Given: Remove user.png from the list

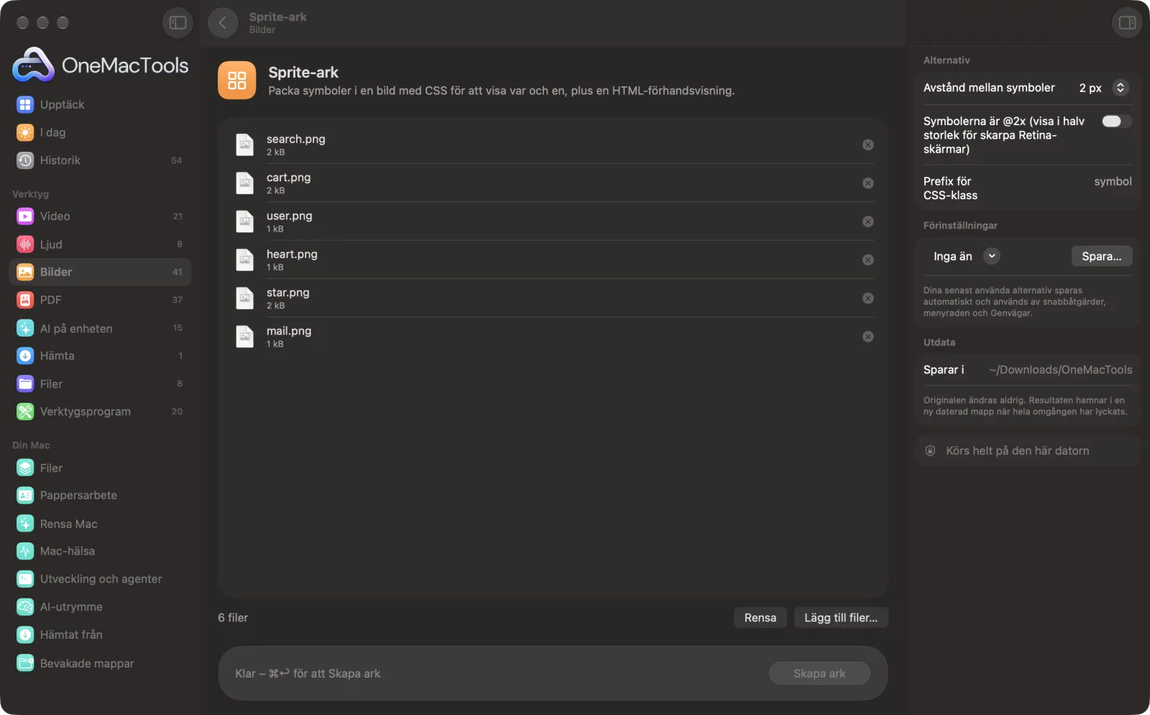Looking at the screenshot, I should pos(868,222).
